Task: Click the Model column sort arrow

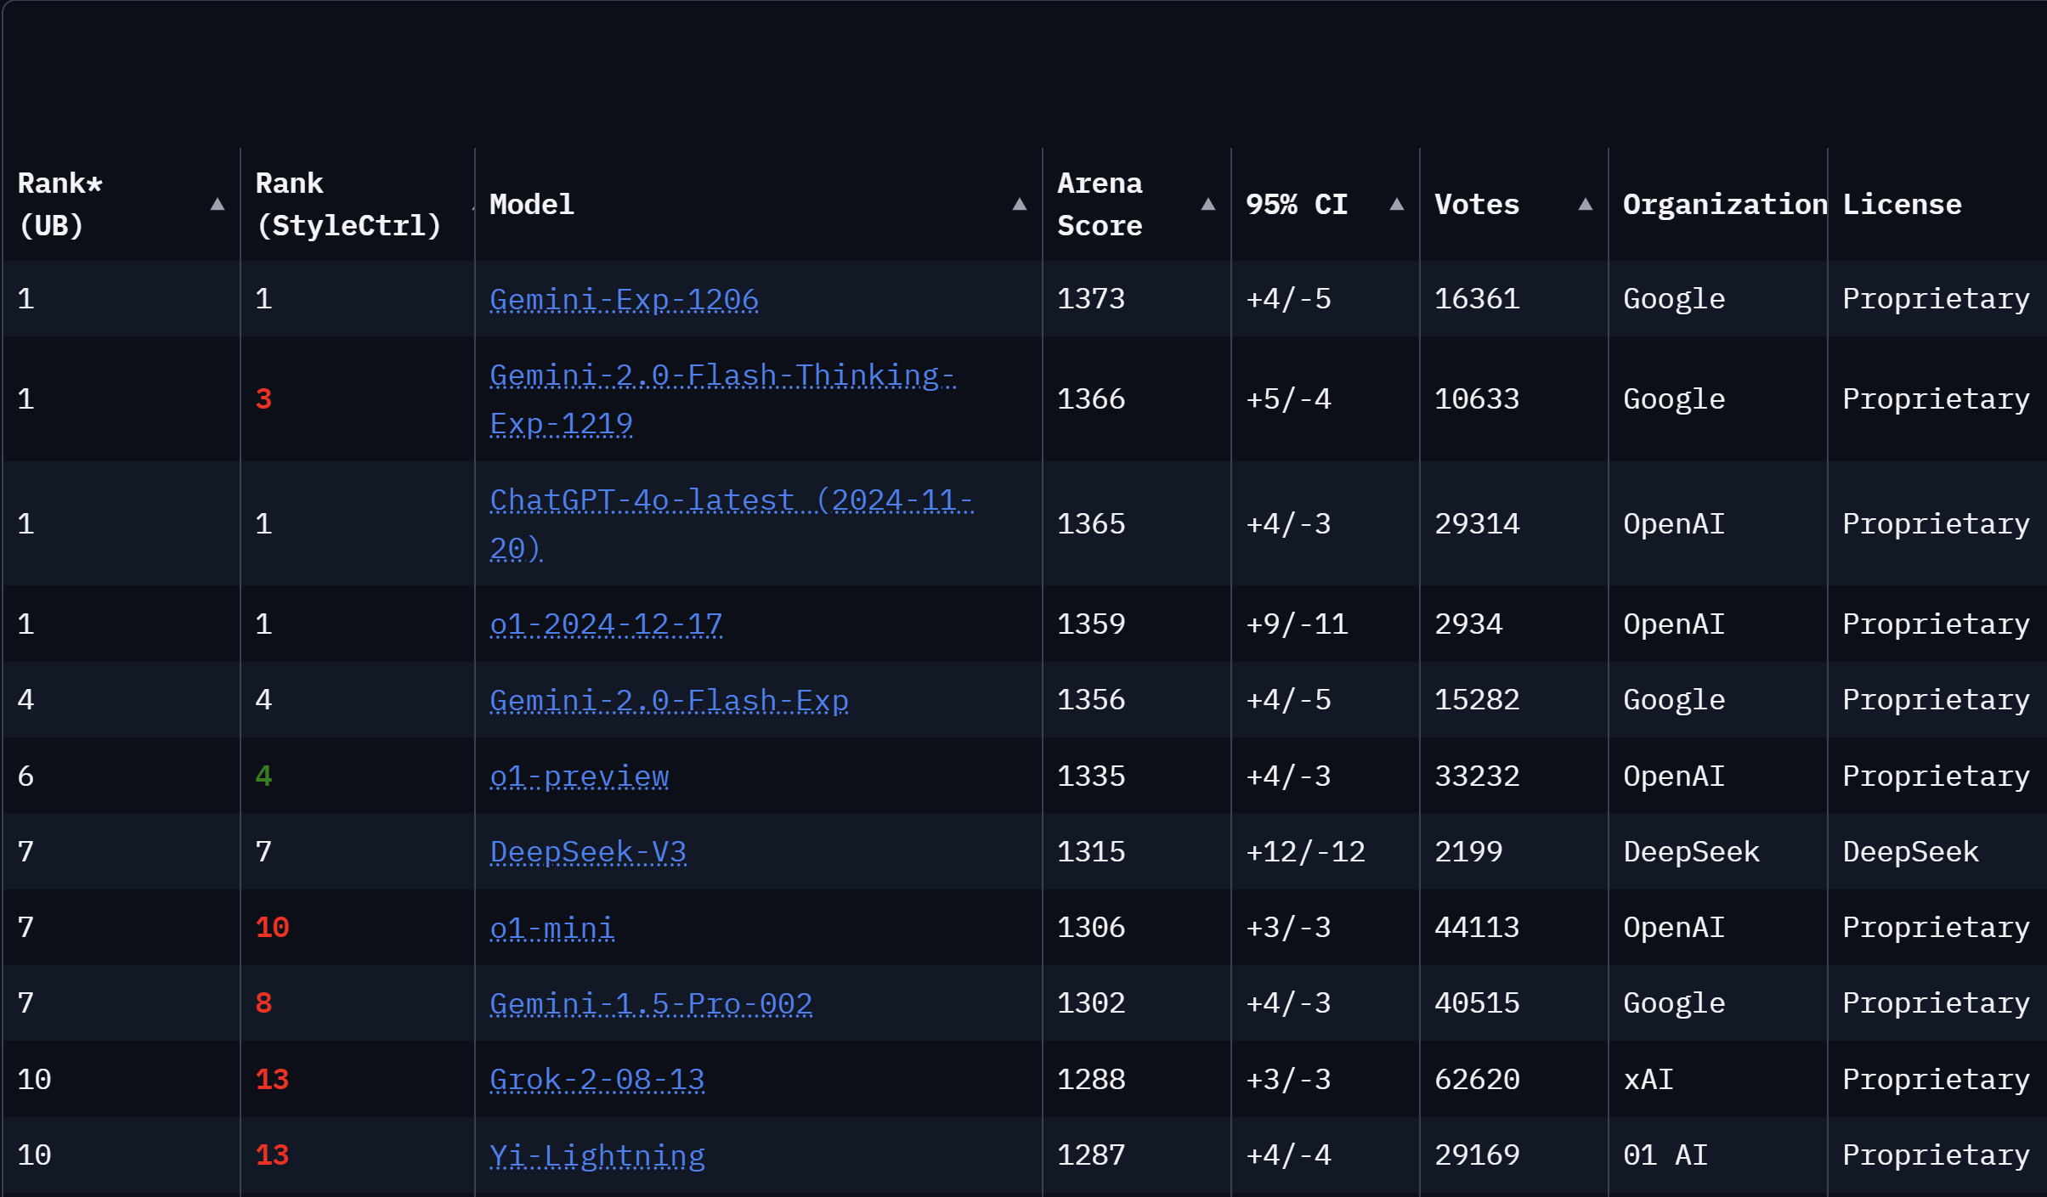Action: (x=1020, y=204)
